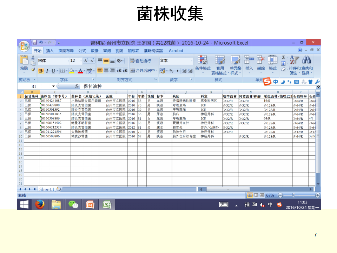Switch to the 公式 (Formulas) tab
This screenshot has width=337, height=253.
point(82,51)
